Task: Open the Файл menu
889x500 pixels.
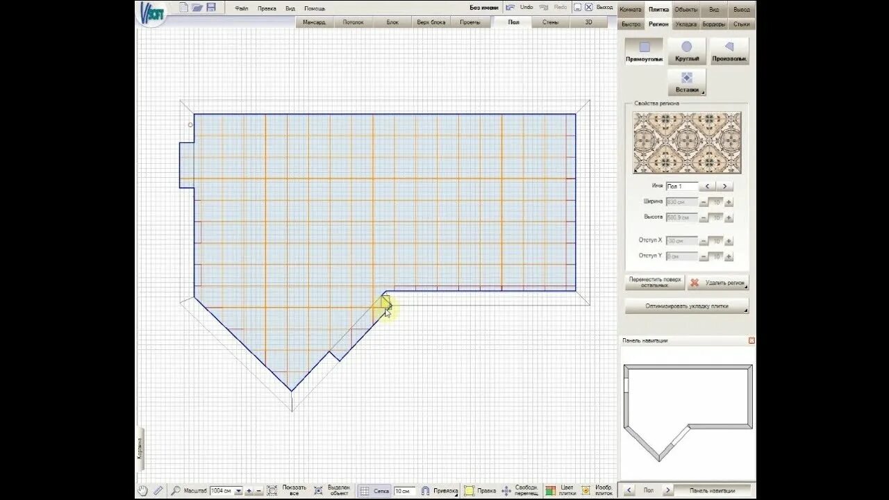Action: click(x=242, y=8)
